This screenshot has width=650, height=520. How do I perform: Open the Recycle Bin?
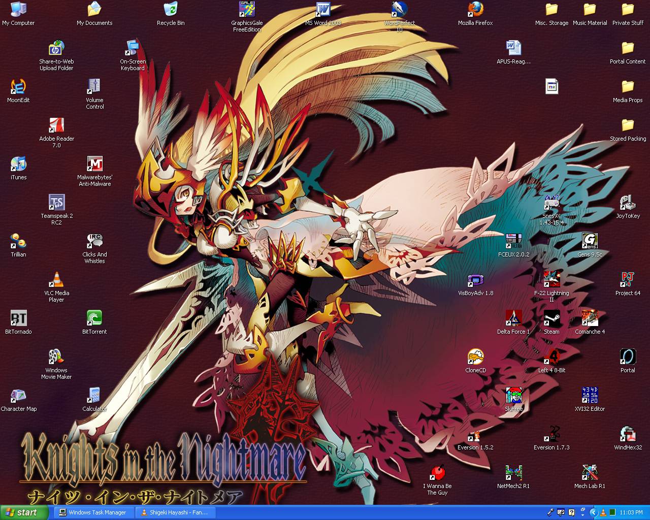pos(171,10)
